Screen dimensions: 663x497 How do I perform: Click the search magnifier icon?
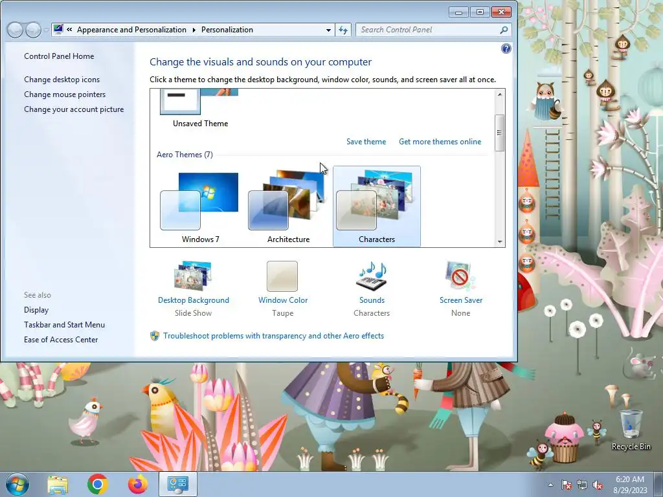click(x=503, y=30)
